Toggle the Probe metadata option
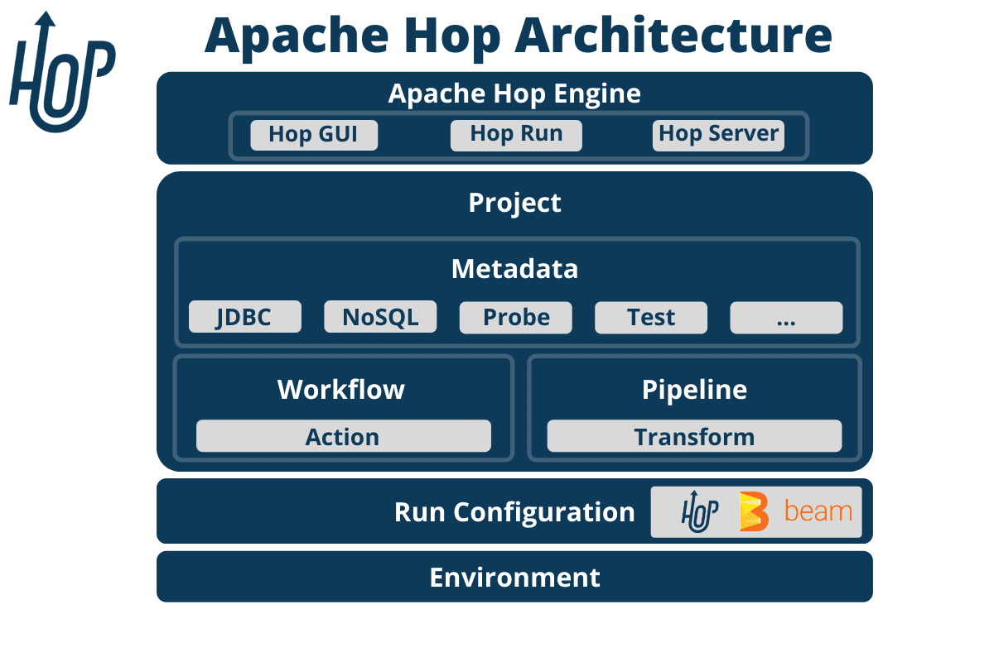The image size is (994, 662). click(x=515, y=317)
